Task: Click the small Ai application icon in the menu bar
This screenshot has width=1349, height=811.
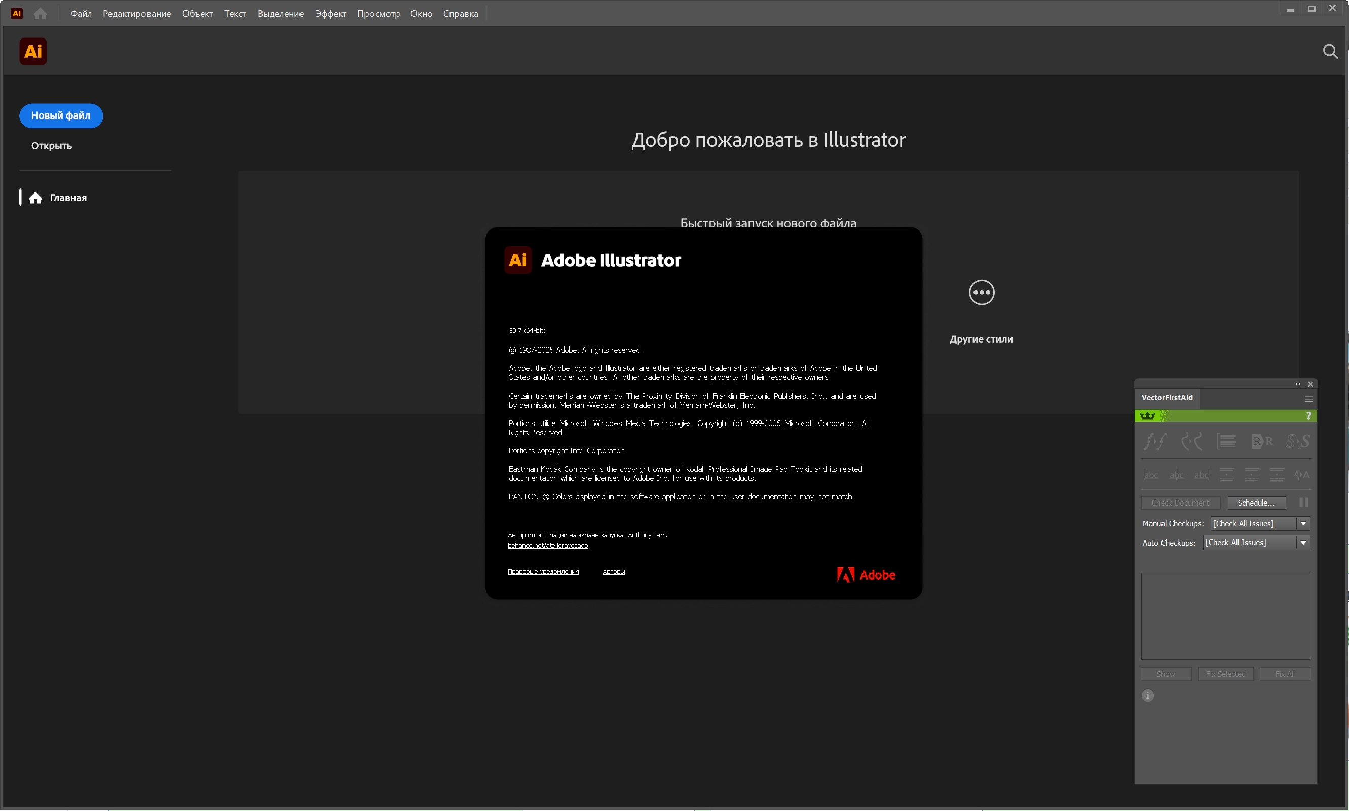Action: pos(17,13)
